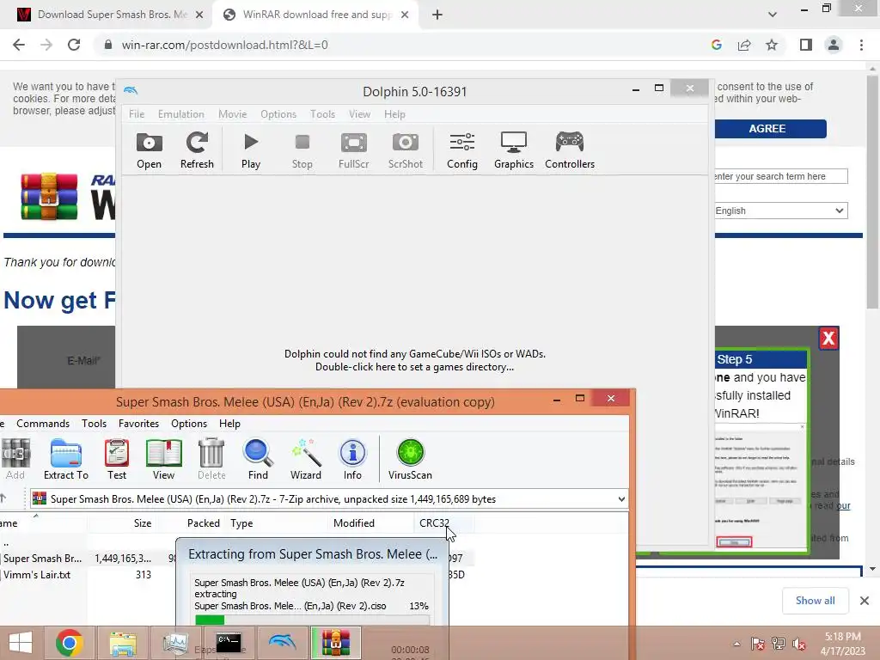The height and width of the screenshot is (660, 880).
Task: Start emulation with the Play icon
Action: tap(251, 150)
